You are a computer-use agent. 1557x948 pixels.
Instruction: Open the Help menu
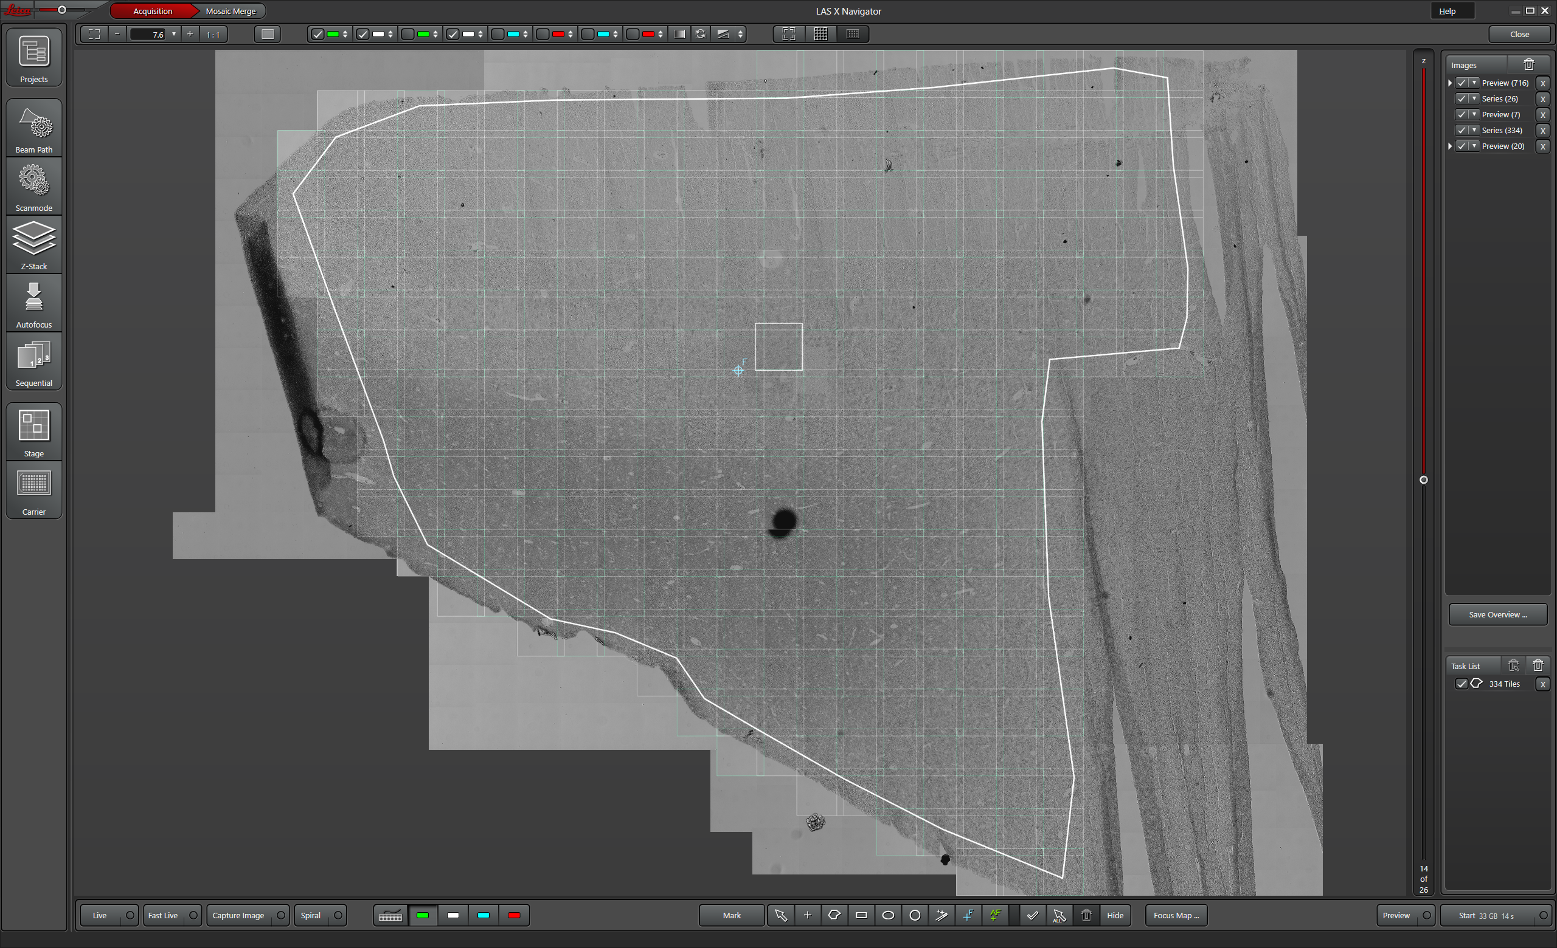(x=1447, y=11)
